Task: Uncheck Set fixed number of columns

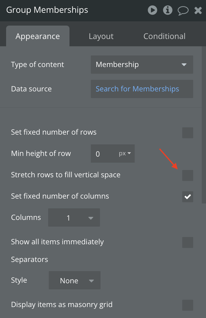Action: 187,197
